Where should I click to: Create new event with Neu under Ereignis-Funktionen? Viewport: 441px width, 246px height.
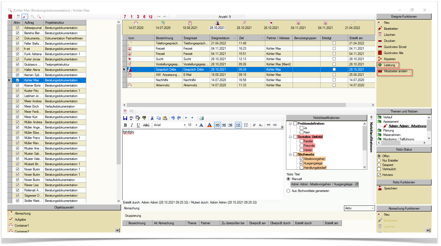tap(387, 23)
